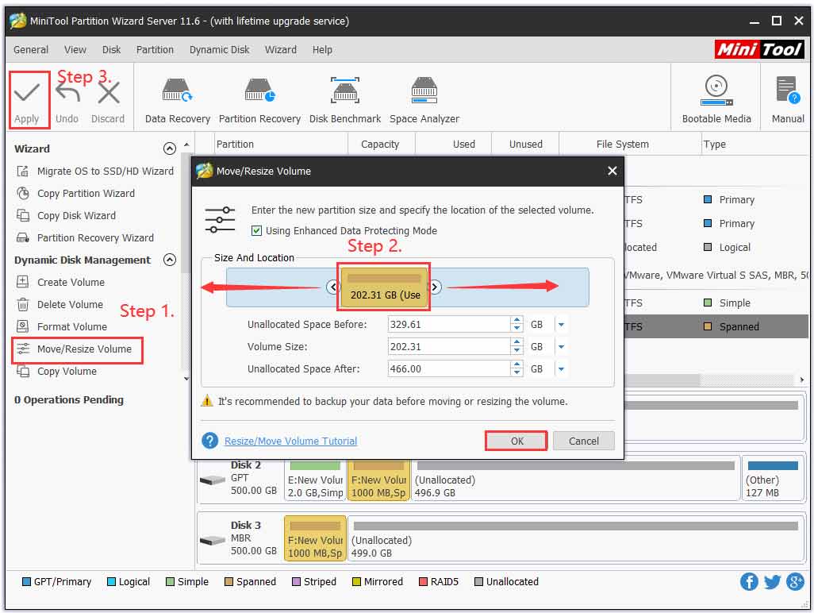Confirm resize with OK button
Image resolution: width=814 pixels, height=613 pixels.
pos(516,441)
